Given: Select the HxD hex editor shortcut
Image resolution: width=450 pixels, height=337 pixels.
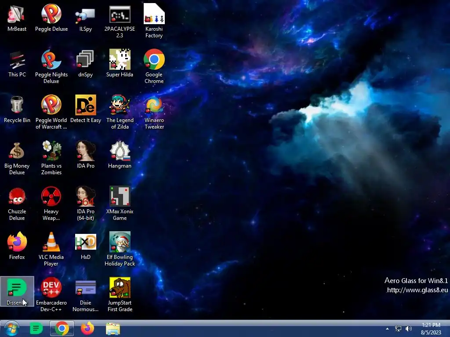Looking at the screenshot, I should pyautogui.click(x=86, y=246).
